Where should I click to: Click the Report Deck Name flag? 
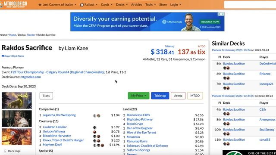13,56
